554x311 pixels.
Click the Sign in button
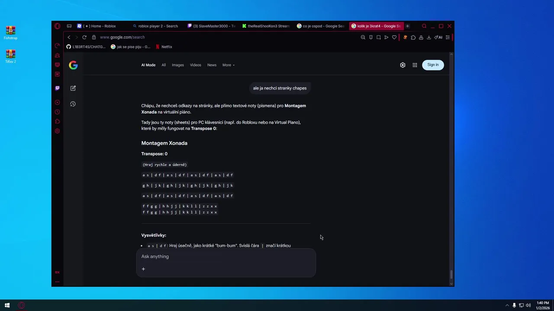433,65
